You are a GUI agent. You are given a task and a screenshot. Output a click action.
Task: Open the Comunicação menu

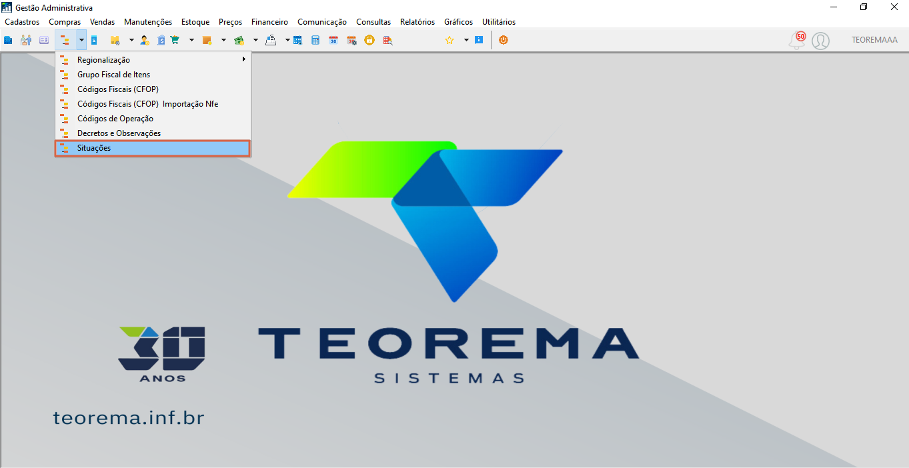(322, 22)
